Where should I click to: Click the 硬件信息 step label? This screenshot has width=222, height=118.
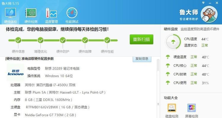(x=18, y=52)
